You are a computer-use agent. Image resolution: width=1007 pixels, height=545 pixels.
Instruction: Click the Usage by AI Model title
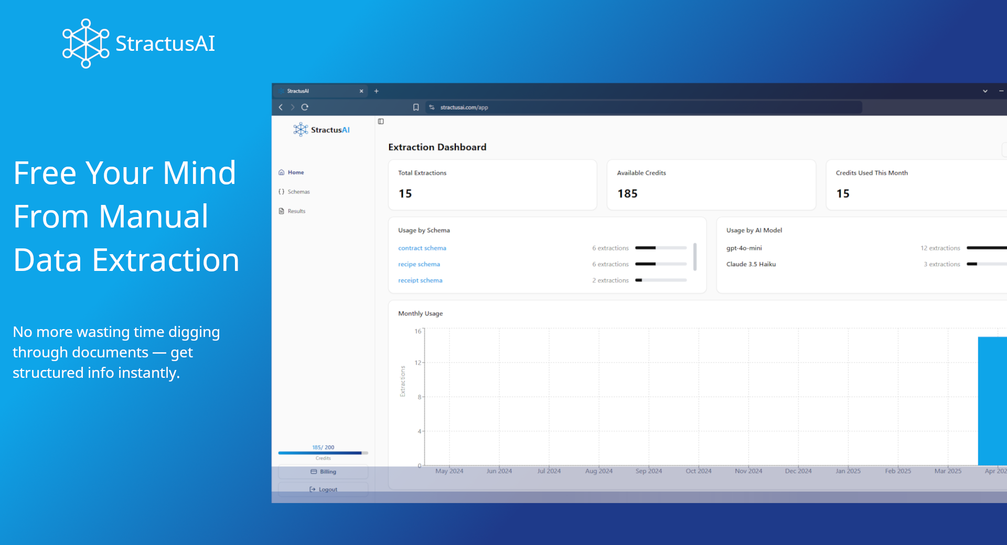pyautogui.click(x=754, y=230)
